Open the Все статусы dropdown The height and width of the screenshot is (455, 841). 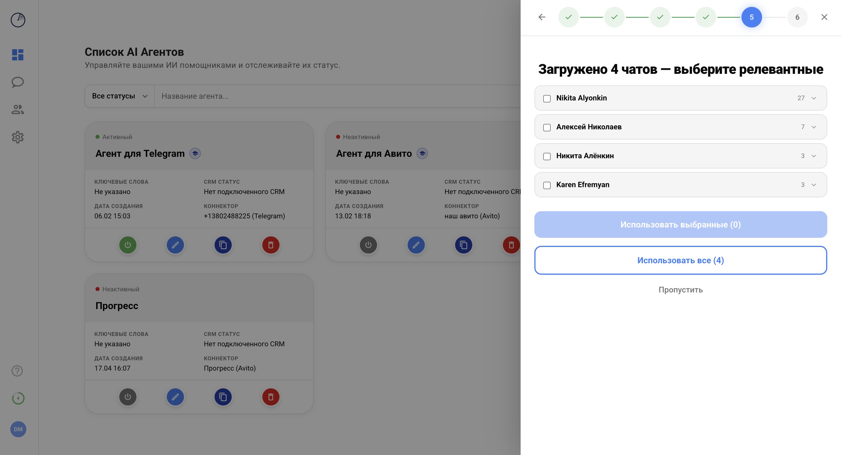click(x=120, y=96)
